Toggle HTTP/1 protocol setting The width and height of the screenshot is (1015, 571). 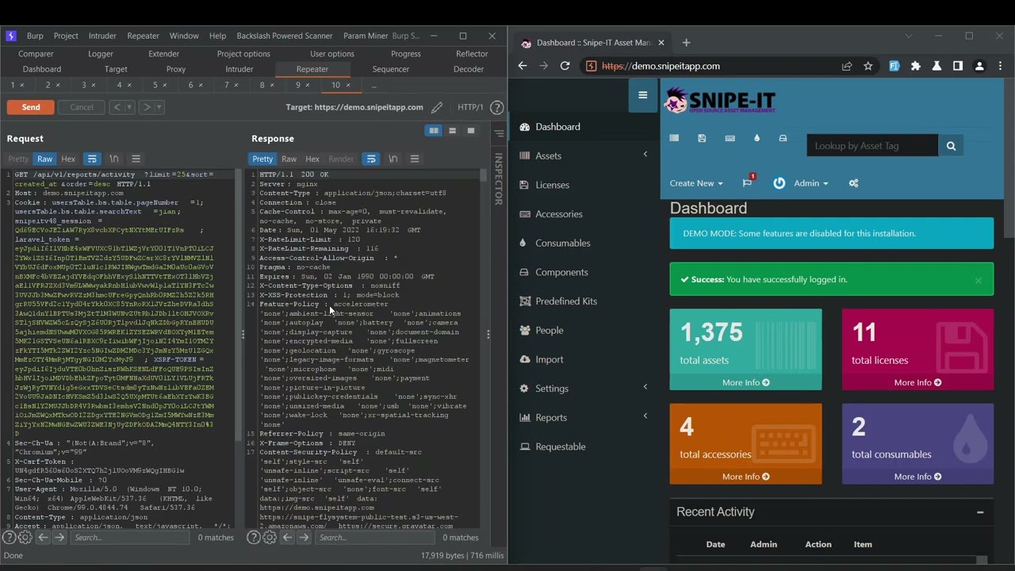click(470, 107)
